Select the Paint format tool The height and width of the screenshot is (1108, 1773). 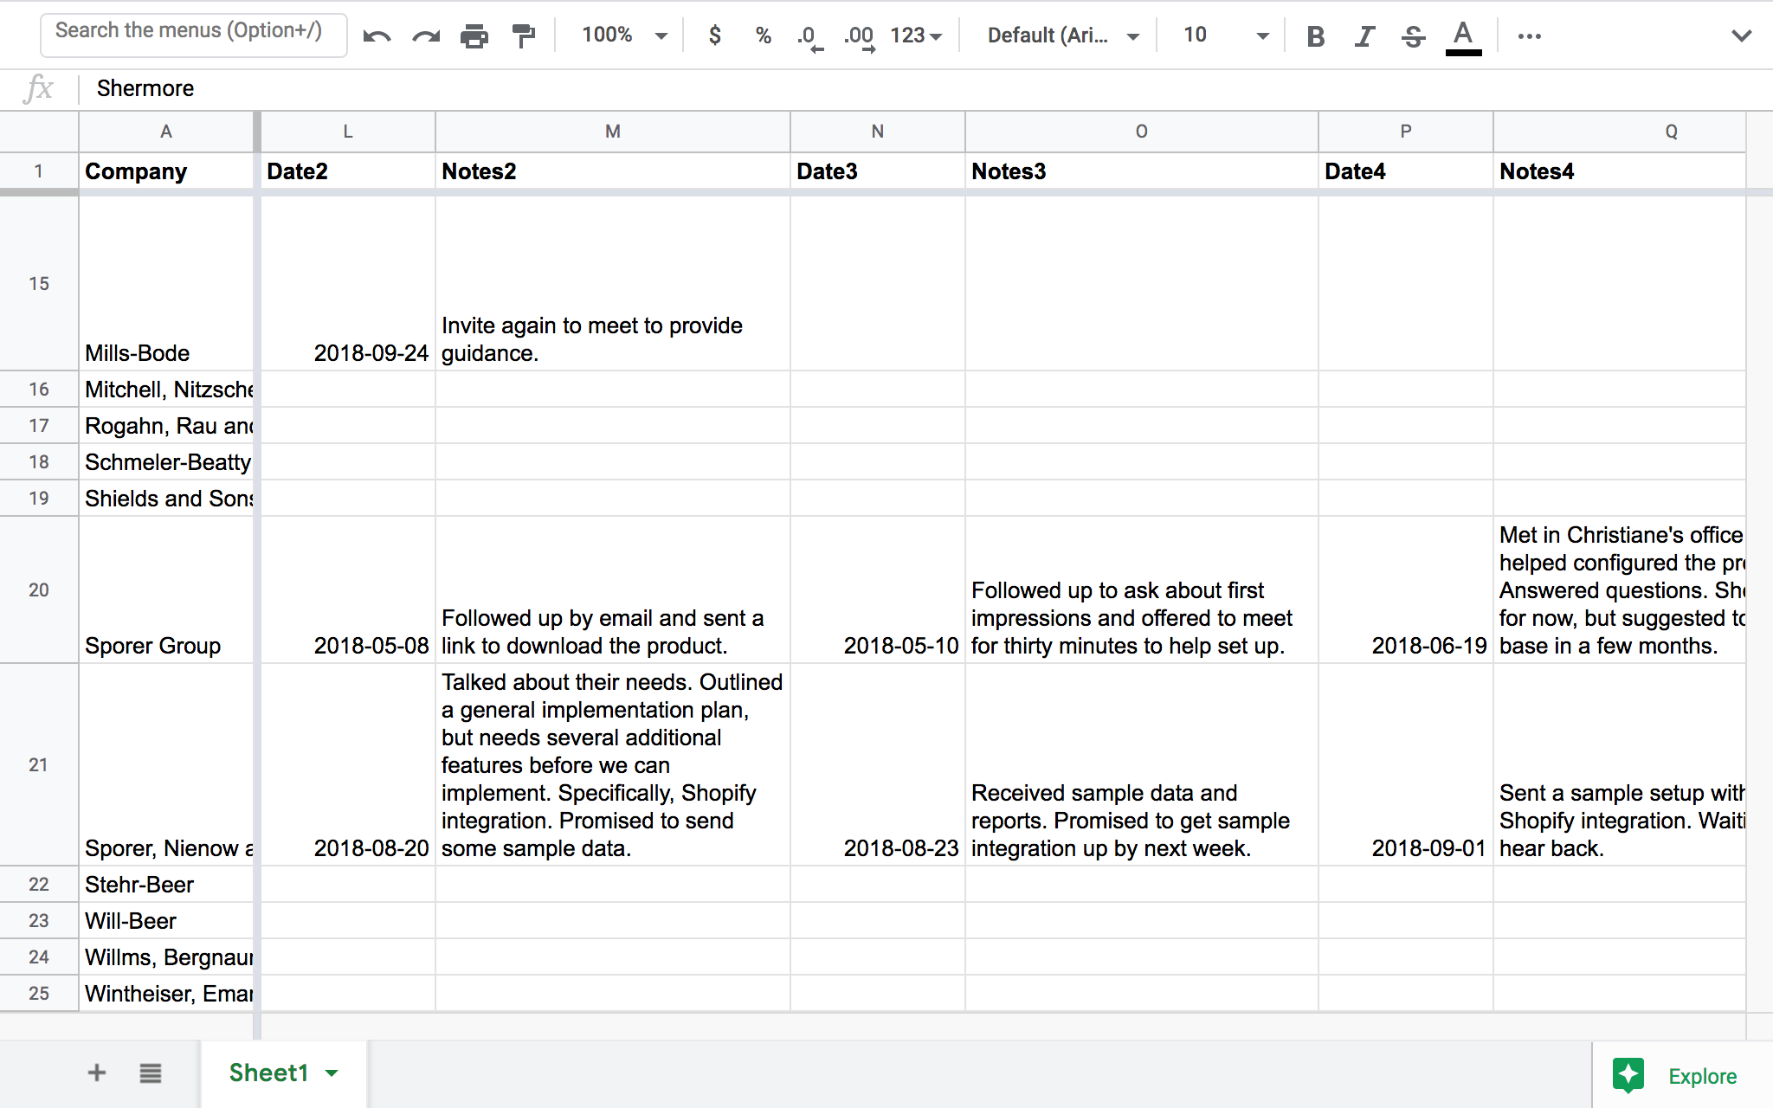coord(523,35)
